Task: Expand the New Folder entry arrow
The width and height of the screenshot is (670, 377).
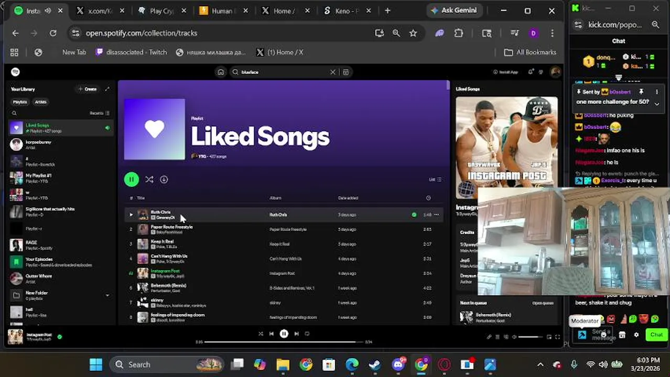Action: pos(107,295)
